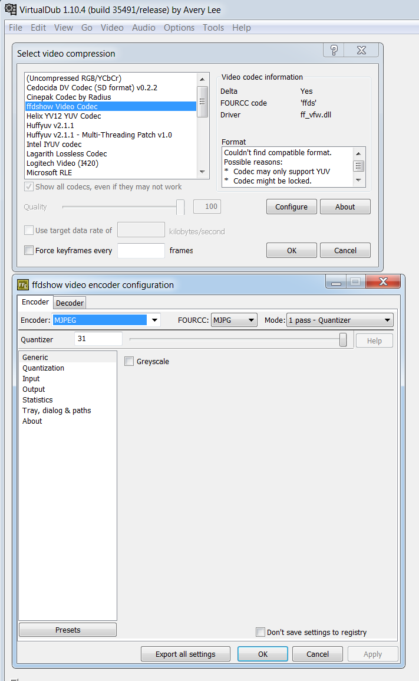
Task: Click the Force keyframes frames input field
Action: pos(141,251)
